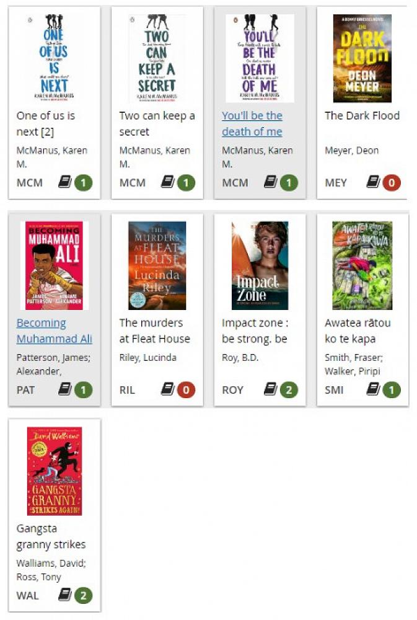Screen dimensions: 417x620
Task: Click book icon on Gangsta granny strikes card
Action: 65,595
